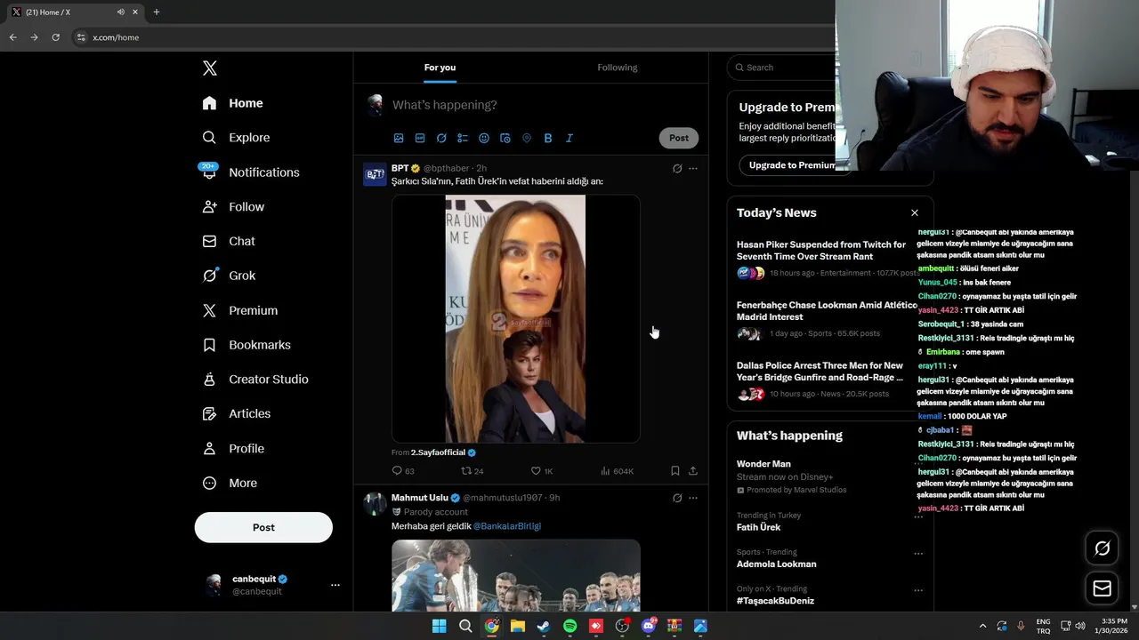Switch to the For you tab

440,68
